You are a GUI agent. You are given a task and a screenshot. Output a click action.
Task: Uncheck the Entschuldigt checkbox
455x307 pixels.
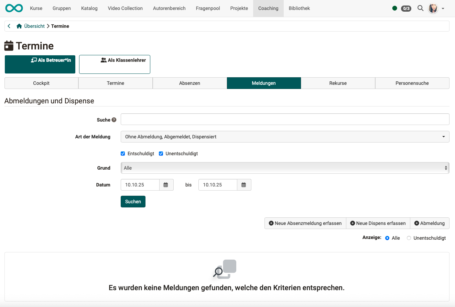click(123, 153)
